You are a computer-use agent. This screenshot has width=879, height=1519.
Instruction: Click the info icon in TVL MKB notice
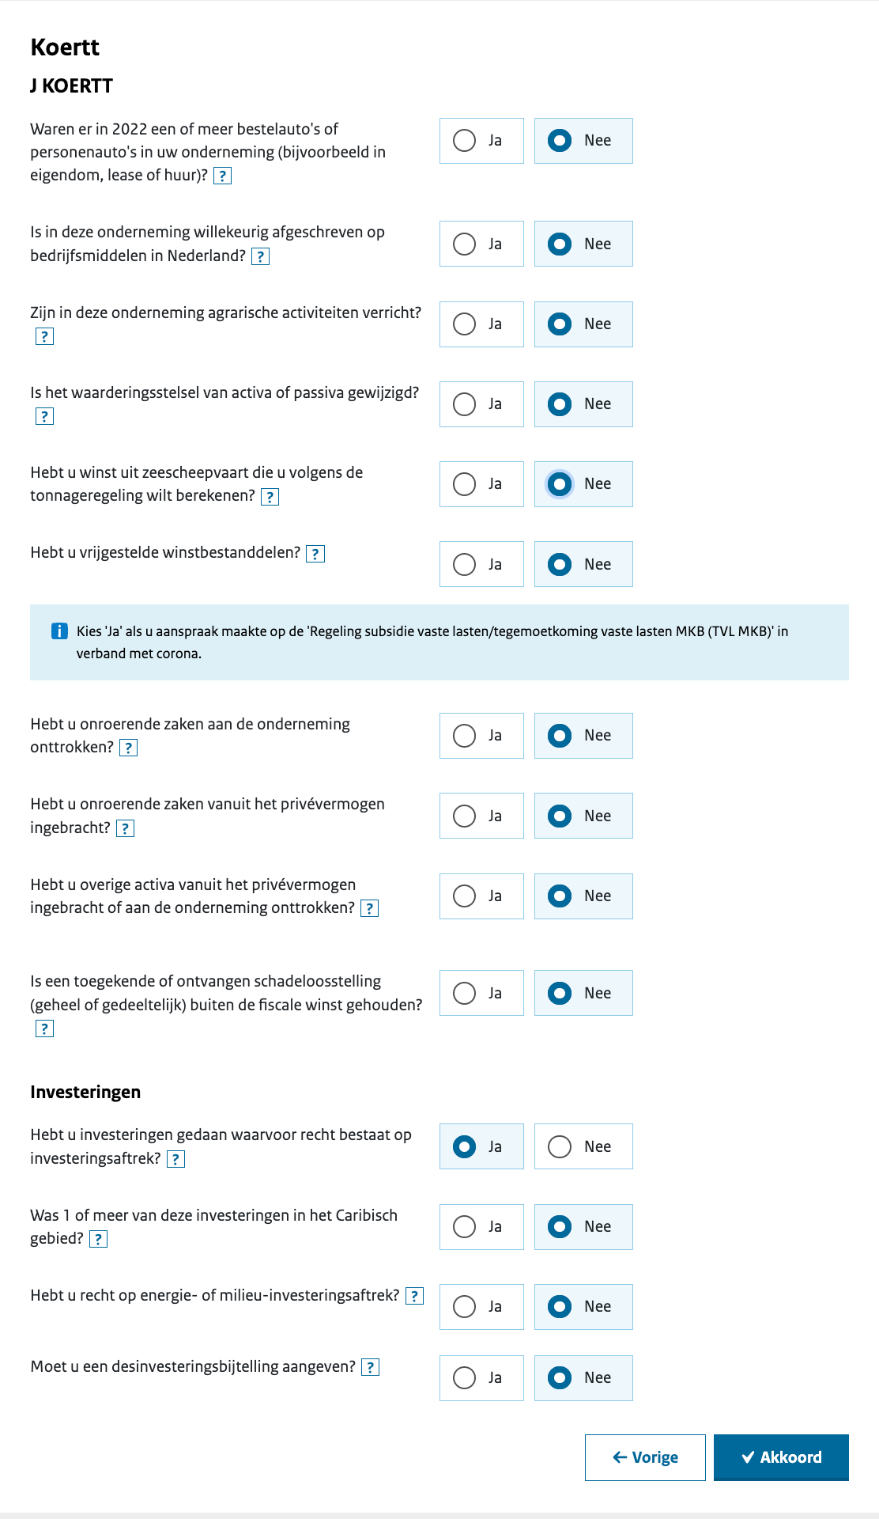click(x=59, y=631)
